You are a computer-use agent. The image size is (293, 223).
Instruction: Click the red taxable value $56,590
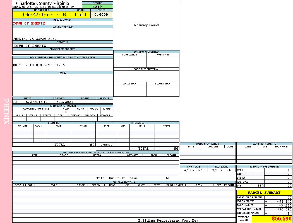coord(282,219)
